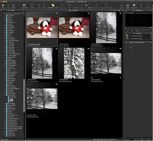The height and width of the screenshot is (141, 153).
Task: Toggle the star rating on _DSC0169.NEF
Action: coord(120,78)
